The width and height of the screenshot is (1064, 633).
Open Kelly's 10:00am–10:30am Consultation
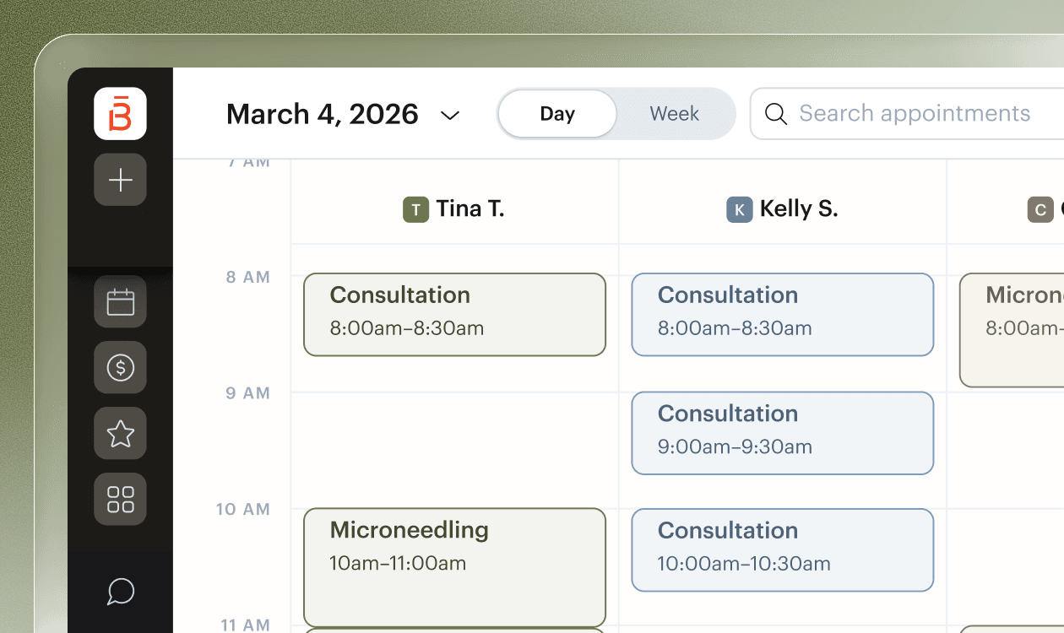pos(782,549)
